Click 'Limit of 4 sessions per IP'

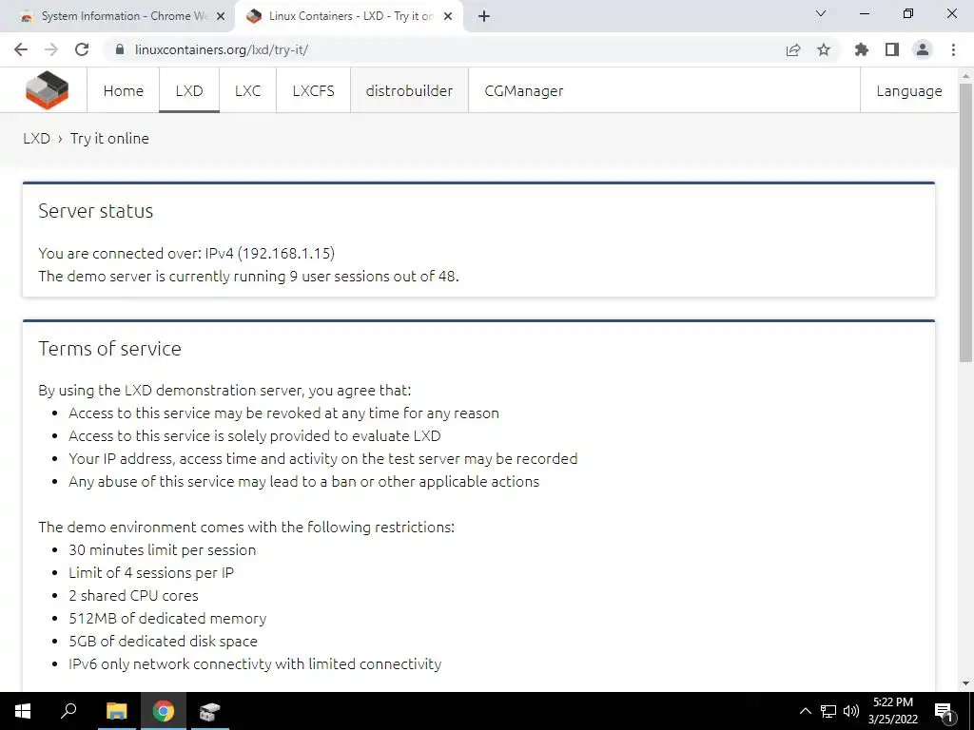click(x=151, y=573)
